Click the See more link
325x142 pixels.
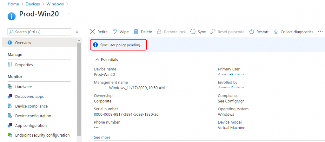point(102,137)
